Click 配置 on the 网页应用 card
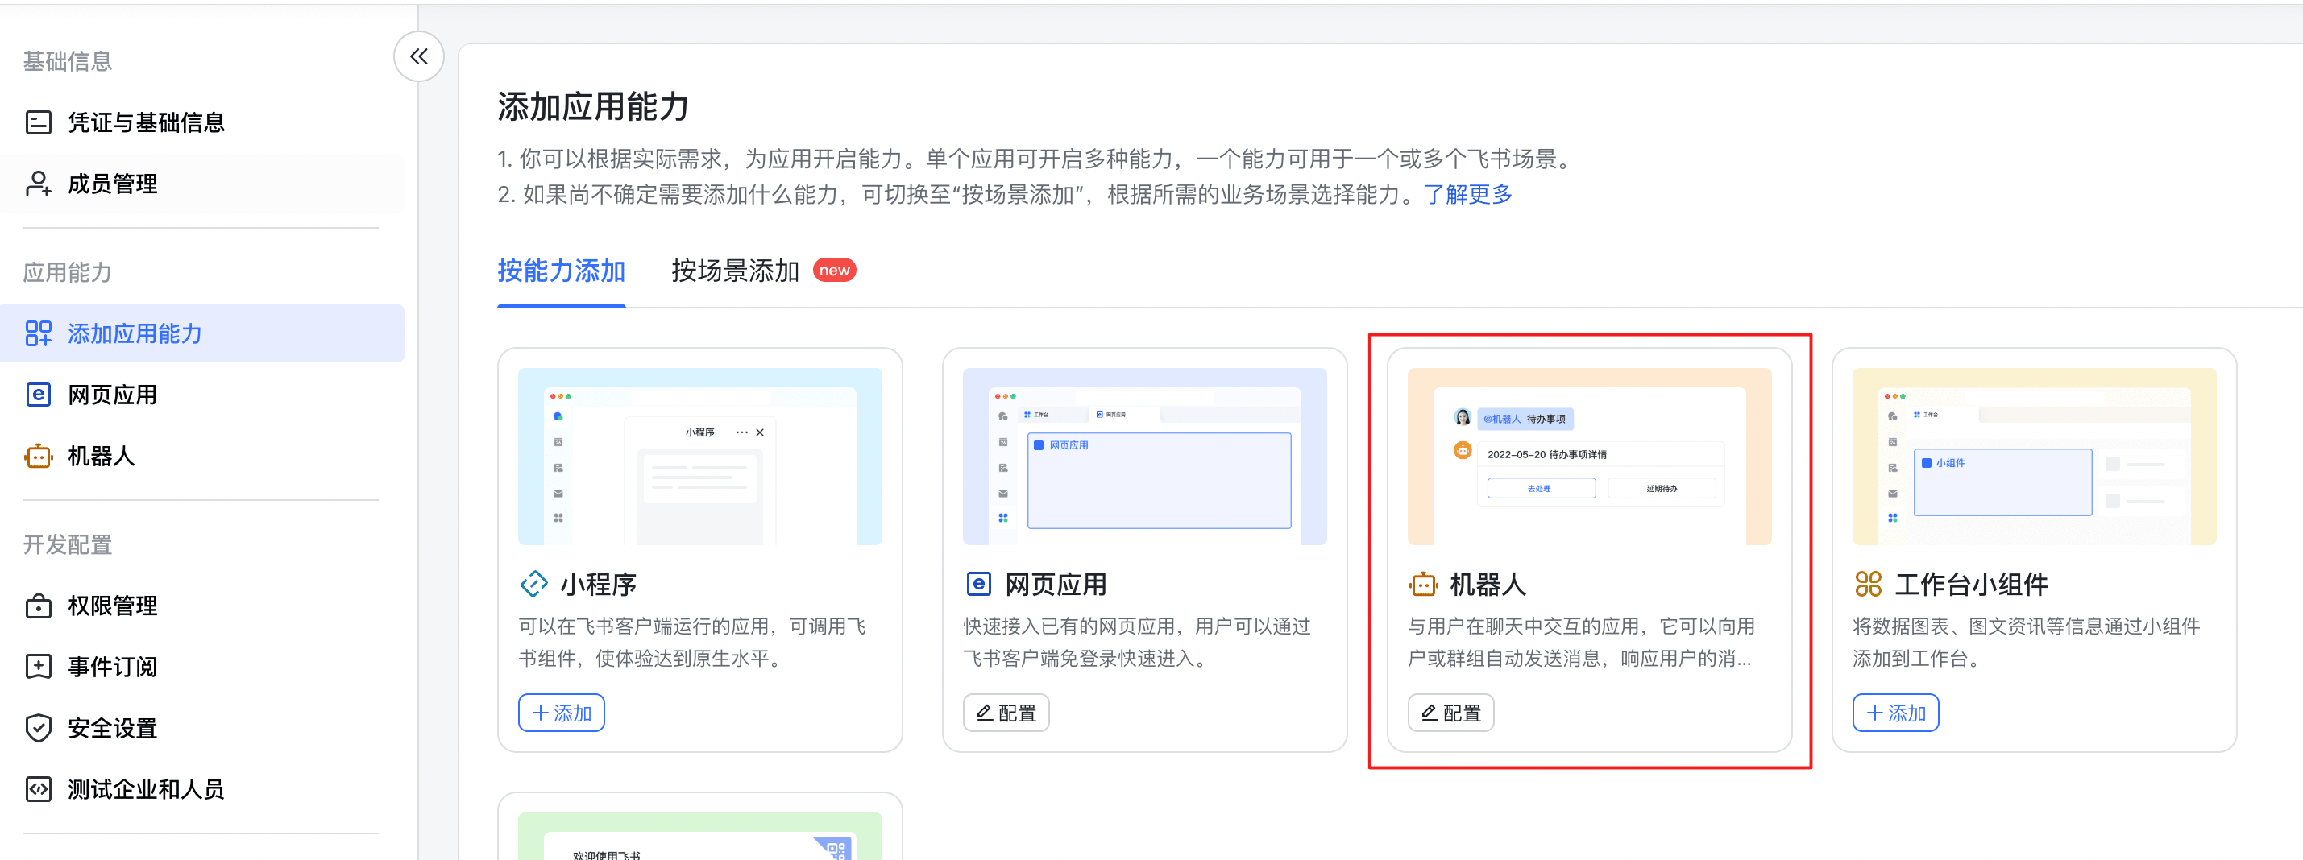The height and width of the screenshot is (860, 2303). (x=1006, y=713)
